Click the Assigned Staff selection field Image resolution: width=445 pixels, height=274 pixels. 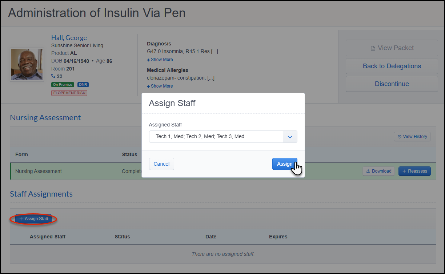click(x=216, y=137)
